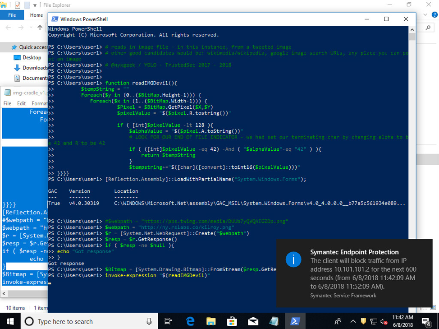Click the New Folder icon in quick access toolbar
Viewport: 439px width, 329px height.
click(x=27, y=5)
